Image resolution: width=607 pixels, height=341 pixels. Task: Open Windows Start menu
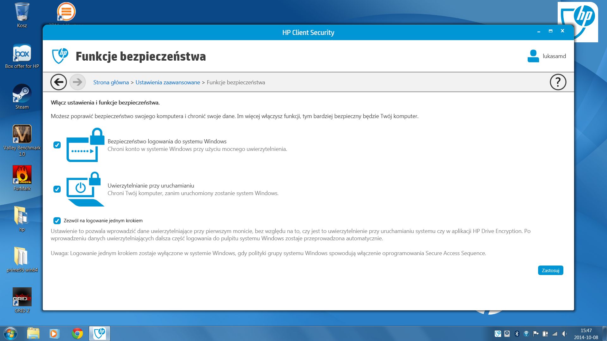point(10,333)
